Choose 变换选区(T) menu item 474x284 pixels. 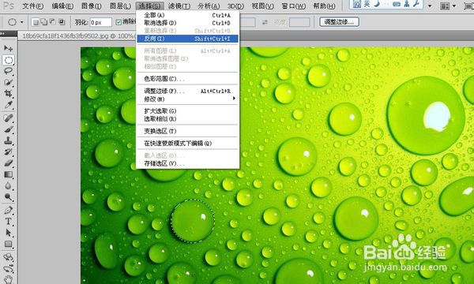[187, 131]
